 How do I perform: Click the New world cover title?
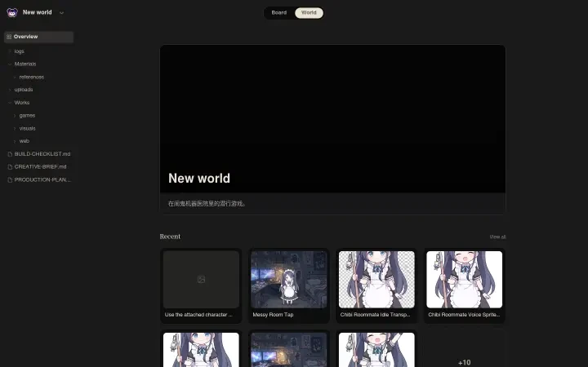pyautogui.click(x=199, y=179)
